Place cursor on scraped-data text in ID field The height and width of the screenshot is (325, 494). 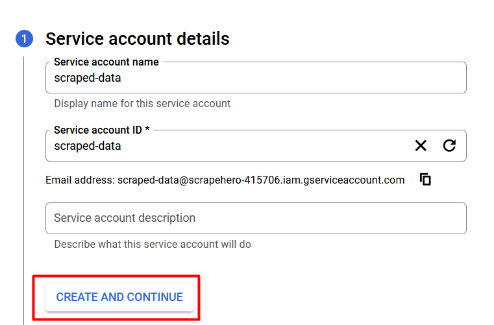pyautogui.click(x=87, y=146)
